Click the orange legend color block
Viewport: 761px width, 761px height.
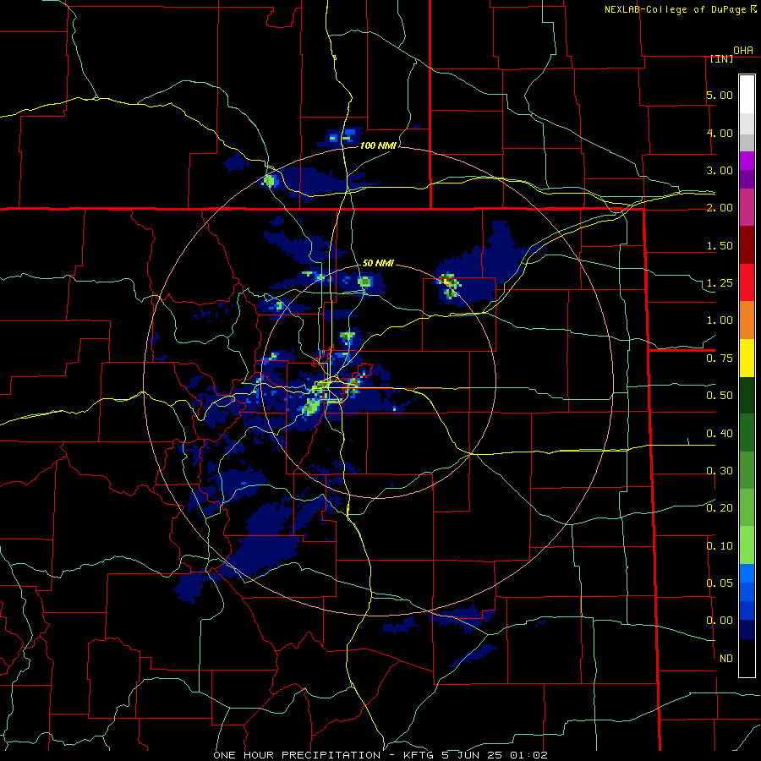(x=747, y=320)
